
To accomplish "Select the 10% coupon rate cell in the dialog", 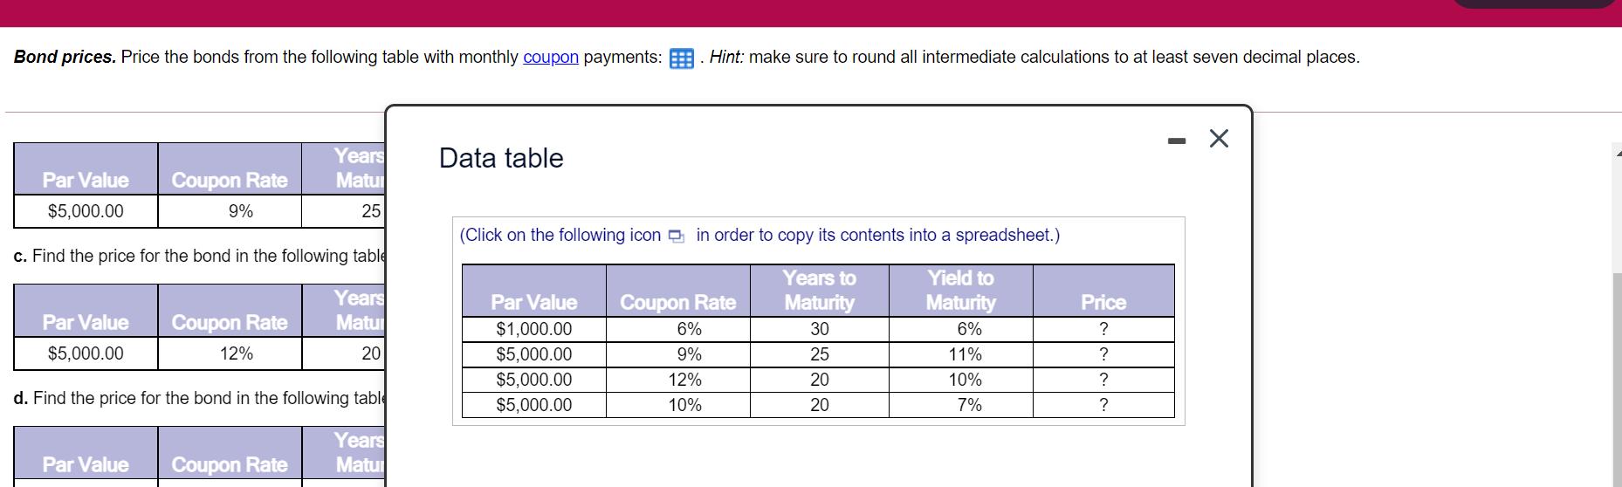I will click(684, 405).
